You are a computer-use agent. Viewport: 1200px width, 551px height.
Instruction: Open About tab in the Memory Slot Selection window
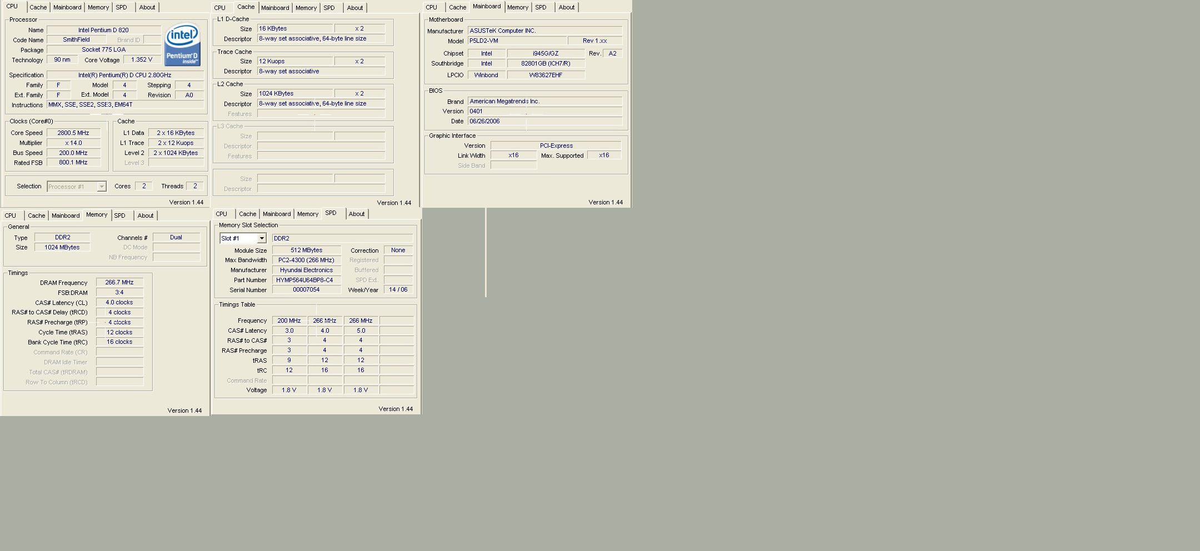pos(357,214)
